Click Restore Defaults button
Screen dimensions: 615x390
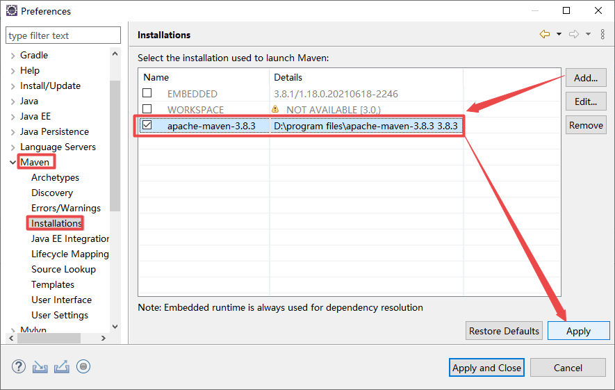point(504,331)
